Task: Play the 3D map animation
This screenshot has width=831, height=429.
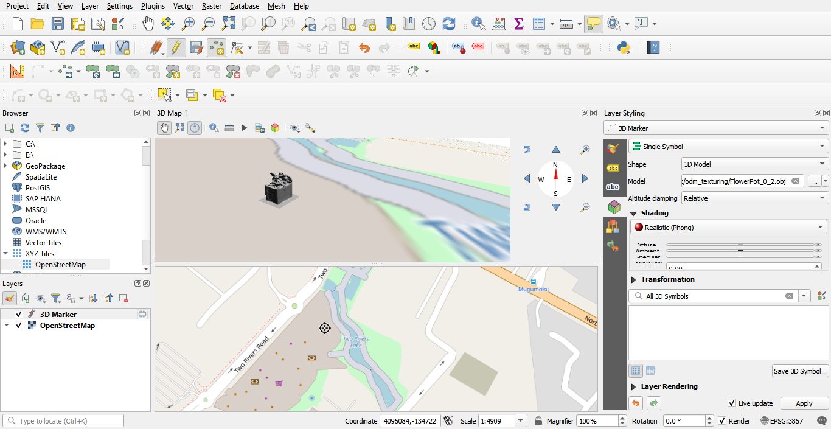Action: [x=245, y=128]
